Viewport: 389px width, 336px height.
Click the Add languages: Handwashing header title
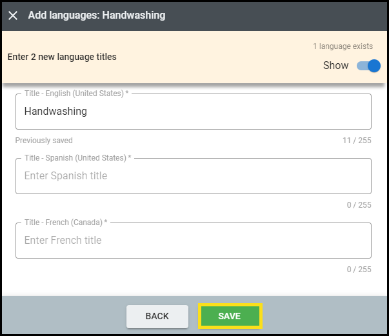pos(97,15)
